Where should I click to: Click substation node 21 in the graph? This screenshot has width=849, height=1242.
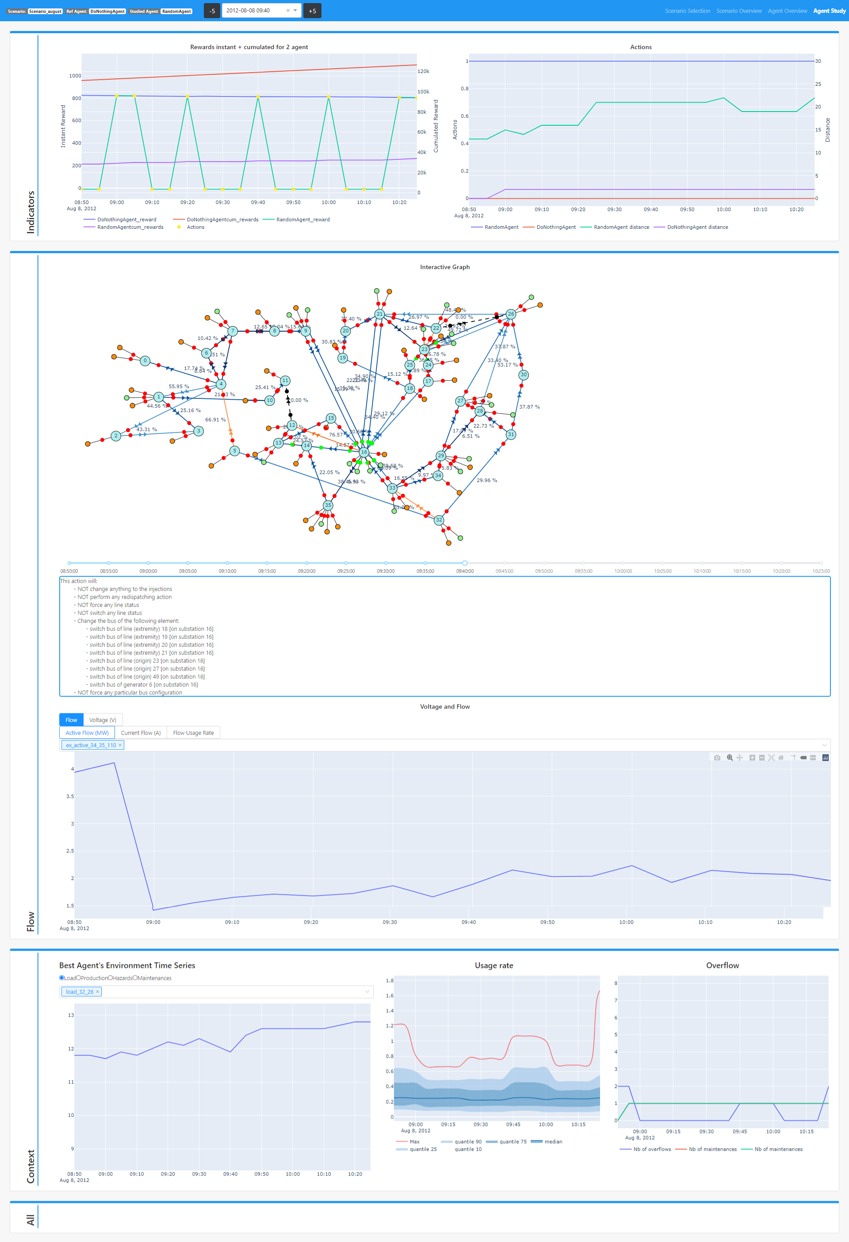pos(380,314)
